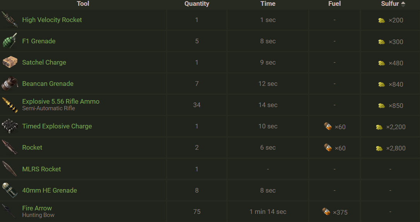
Task: Click the Fire Arrow icon
Action: 9,212
